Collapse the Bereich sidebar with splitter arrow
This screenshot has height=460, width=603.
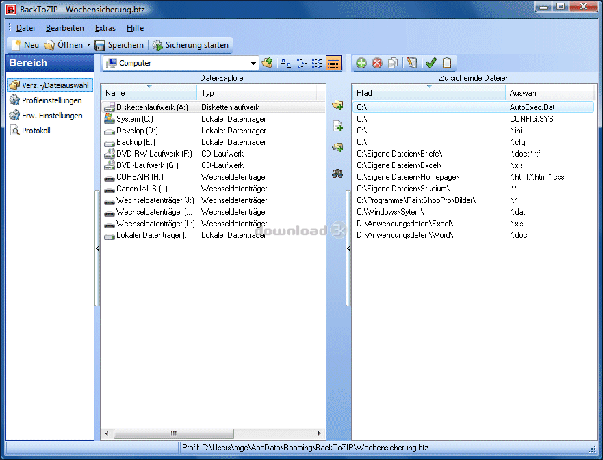tap(97, 249)
